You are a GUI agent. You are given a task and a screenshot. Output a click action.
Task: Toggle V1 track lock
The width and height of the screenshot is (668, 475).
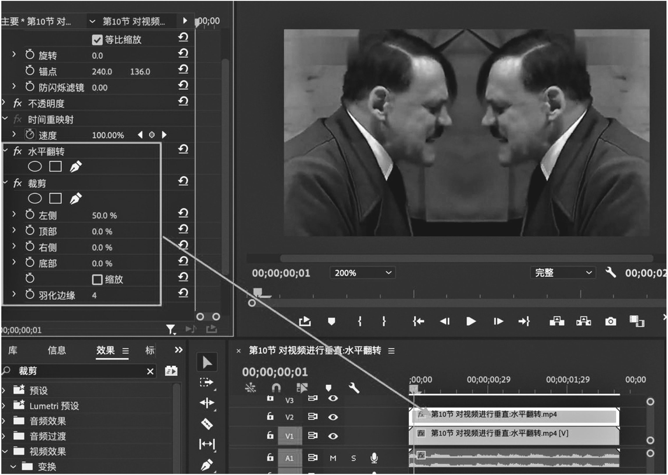tap(270, 435)
